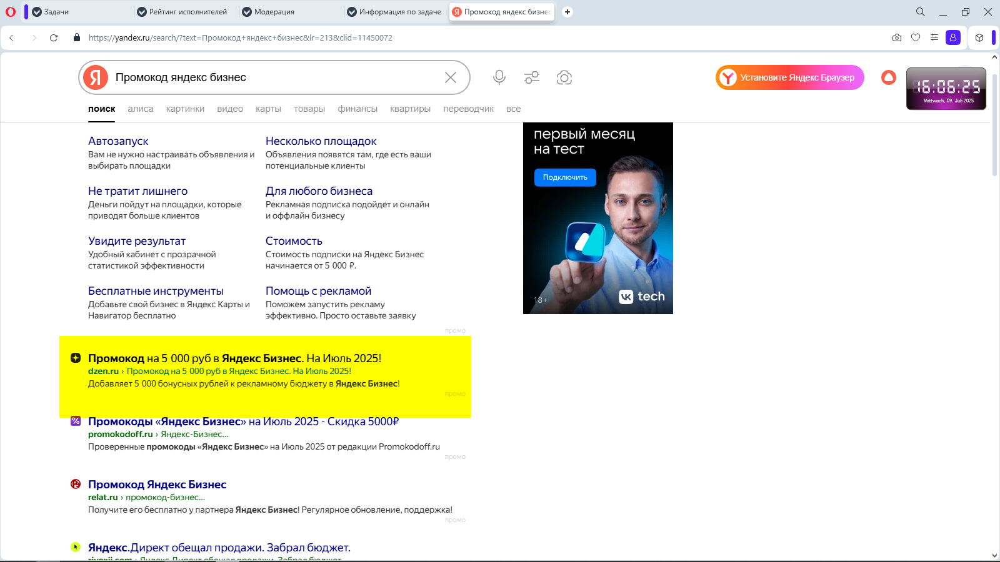
Task: Start voice search with microphone
Action: [x=499, y=77]
